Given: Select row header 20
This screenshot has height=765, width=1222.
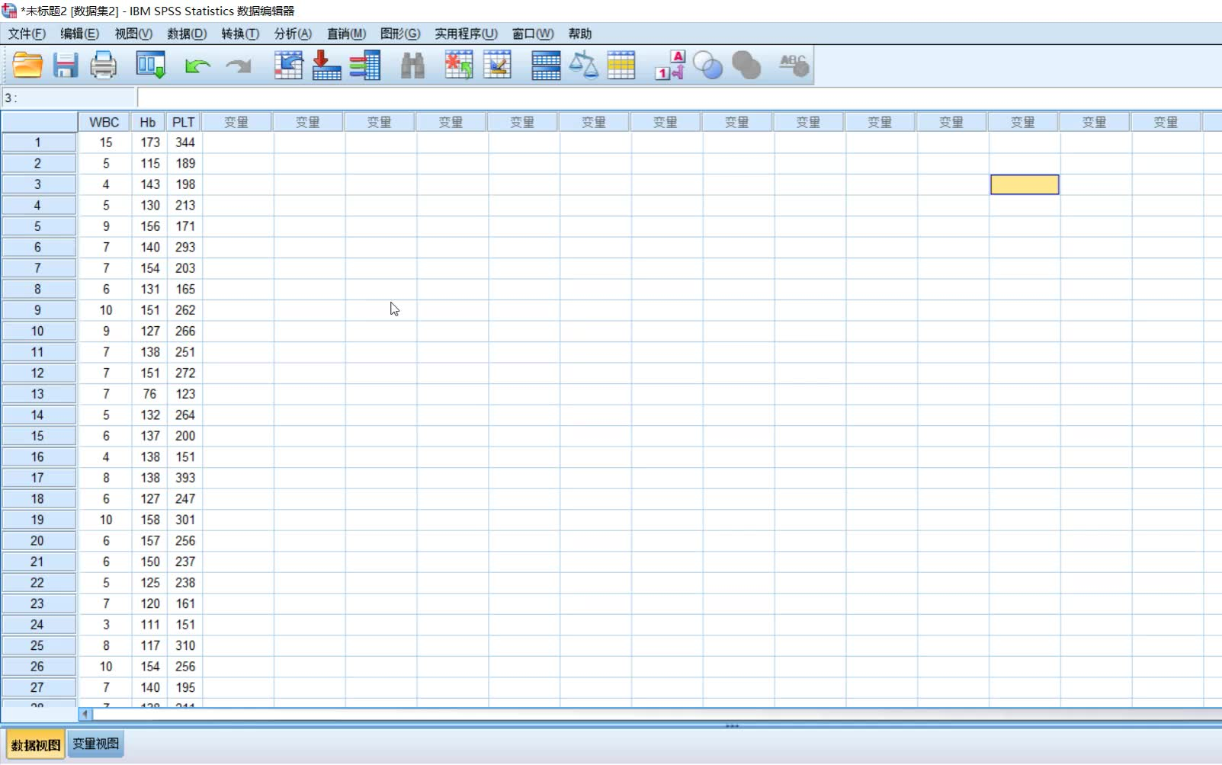Looking at the screenshot, I should [38, 541].
